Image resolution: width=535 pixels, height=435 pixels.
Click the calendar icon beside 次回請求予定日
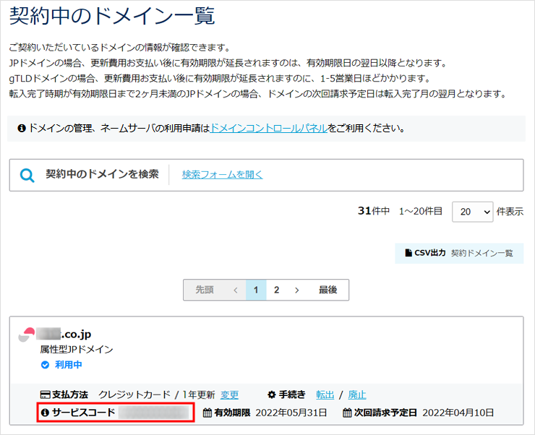pos(347,413)
